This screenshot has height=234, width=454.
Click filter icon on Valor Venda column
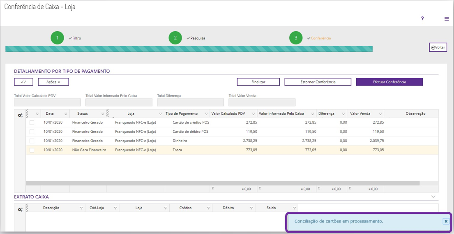[380, 114]
